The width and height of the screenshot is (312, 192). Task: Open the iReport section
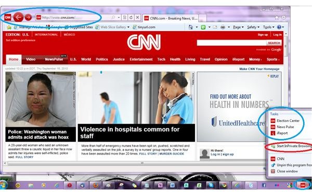(238, 59)
